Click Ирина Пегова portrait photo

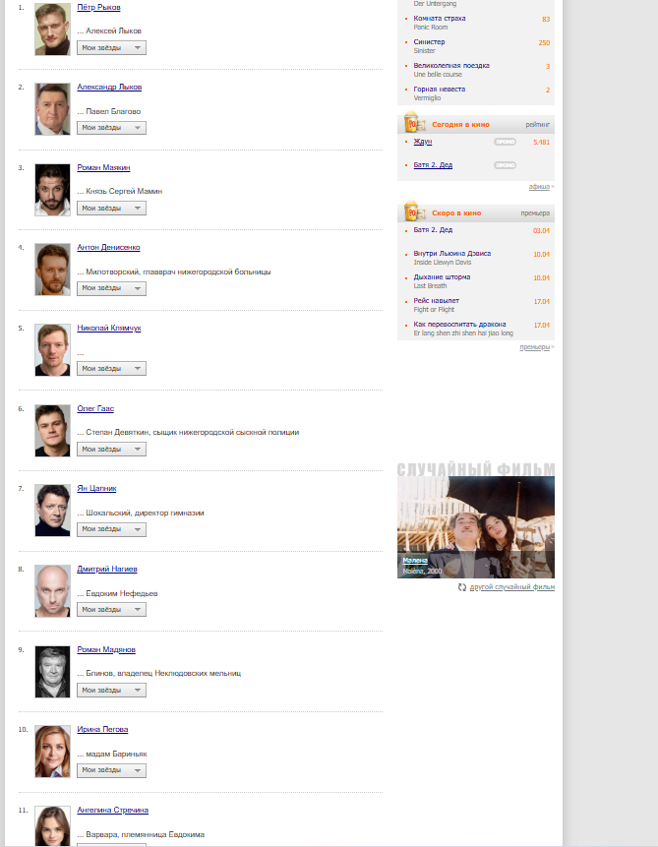click(52, 752)
